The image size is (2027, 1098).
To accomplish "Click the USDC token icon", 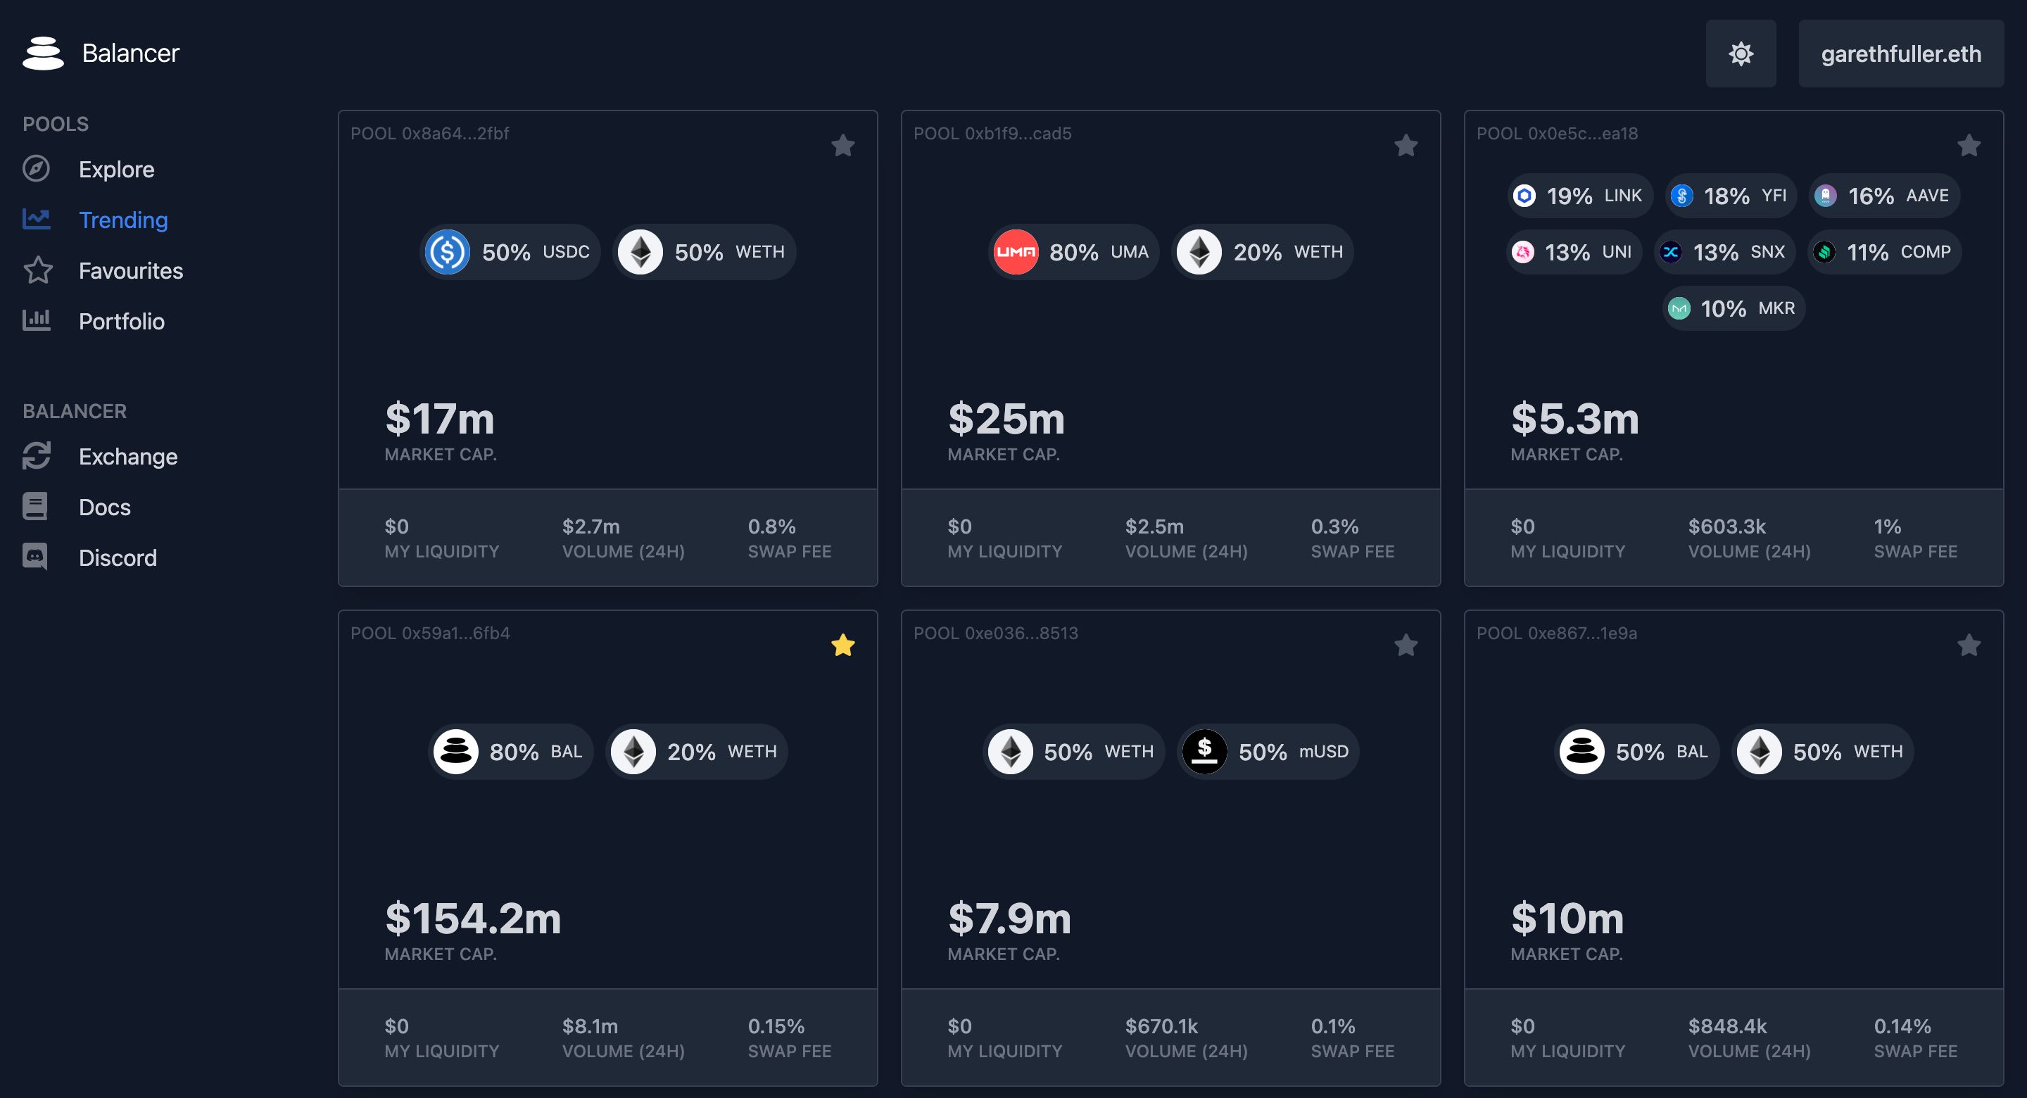I will (x=448, y=252).
